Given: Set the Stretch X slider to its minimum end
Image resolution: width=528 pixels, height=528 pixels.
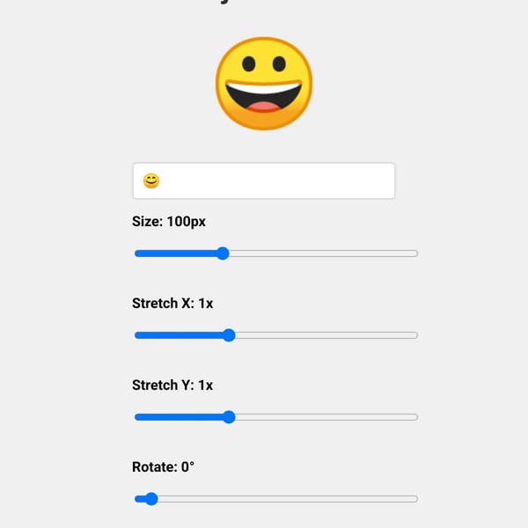Looking at the screenshot, I should pos(136,335).
